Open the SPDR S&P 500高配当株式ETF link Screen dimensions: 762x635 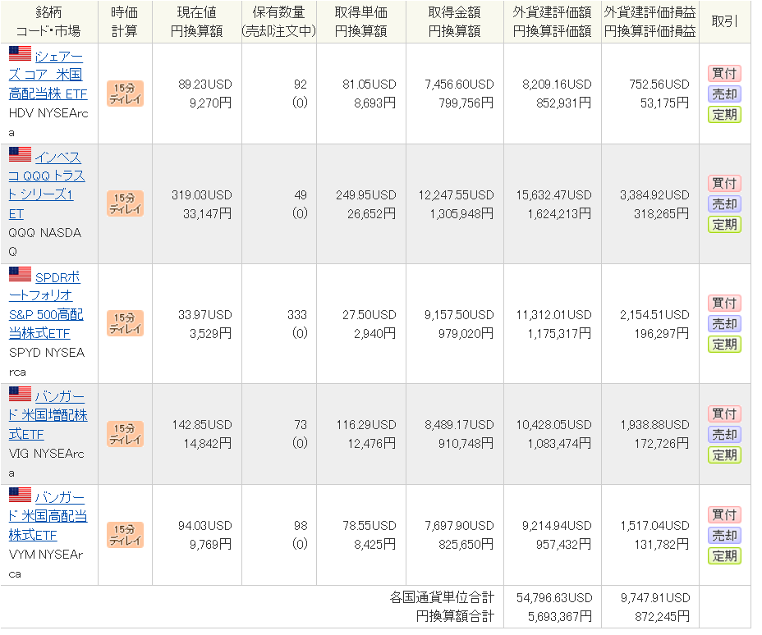pos(46,305)
